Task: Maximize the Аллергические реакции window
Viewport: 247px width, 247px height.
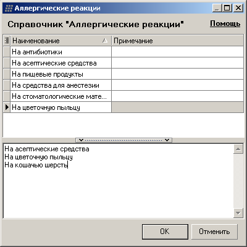Action: pos(227,8)
